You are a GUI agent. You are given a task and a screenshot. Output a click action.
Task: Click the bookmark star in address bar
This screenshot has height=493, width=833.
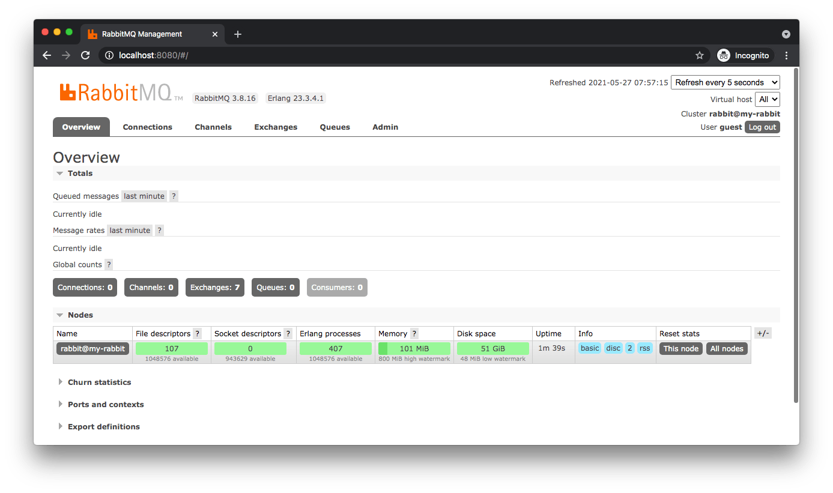point(699,55)
